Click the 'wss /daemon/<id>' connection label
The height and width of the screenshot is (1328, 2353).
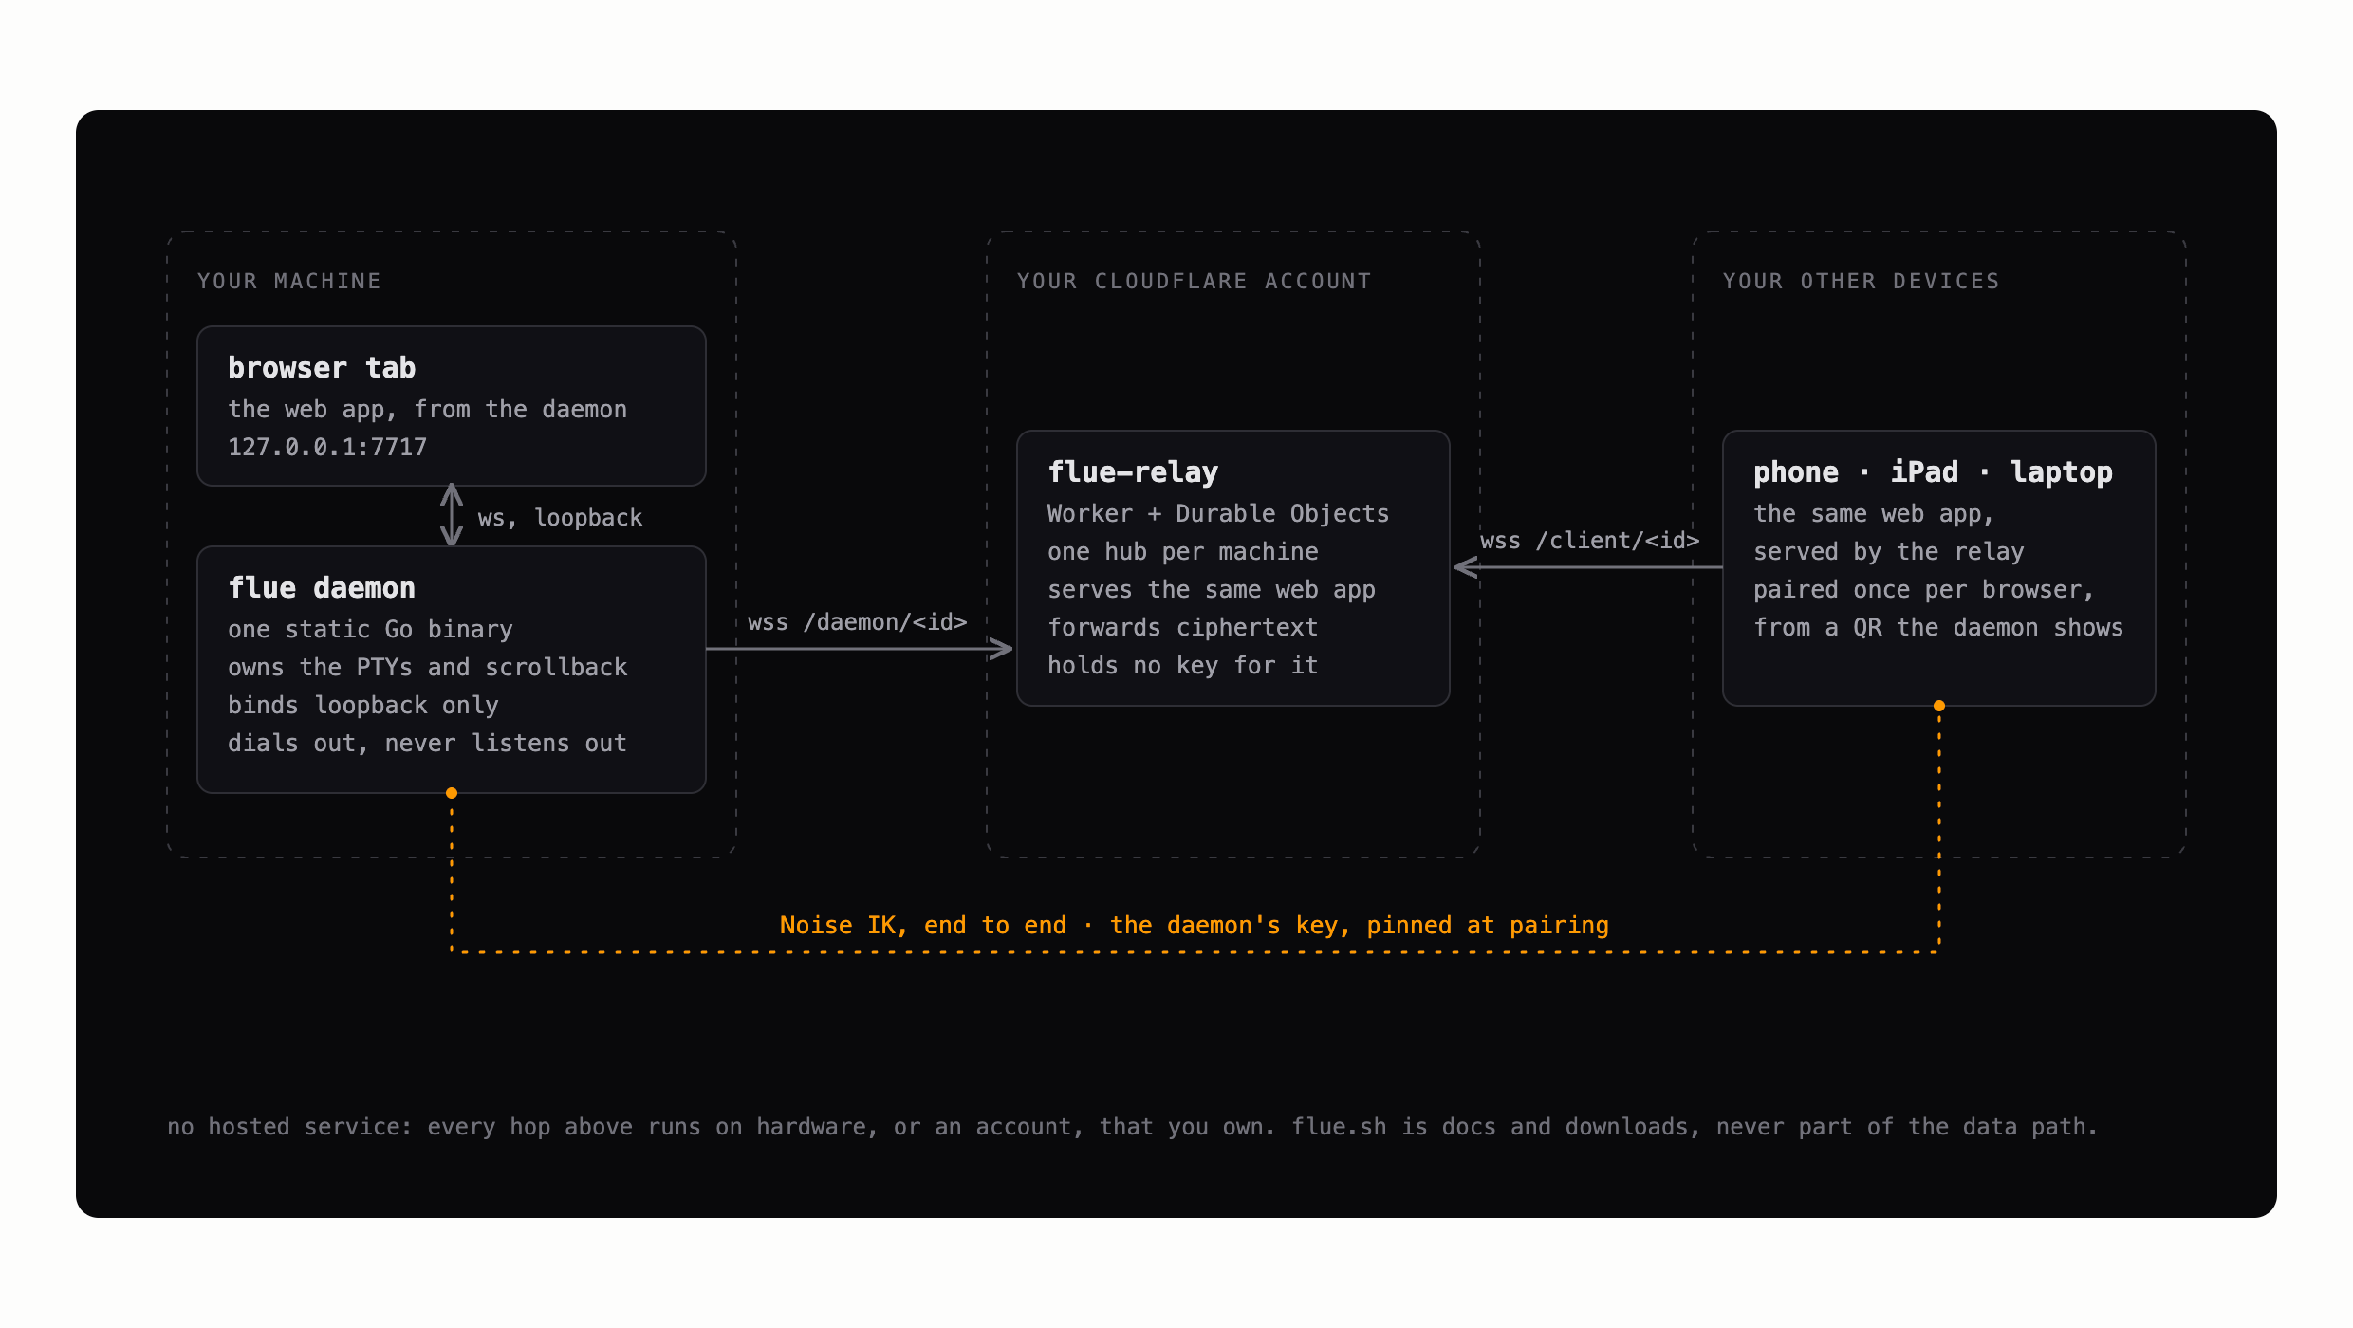tap(857, 622)
